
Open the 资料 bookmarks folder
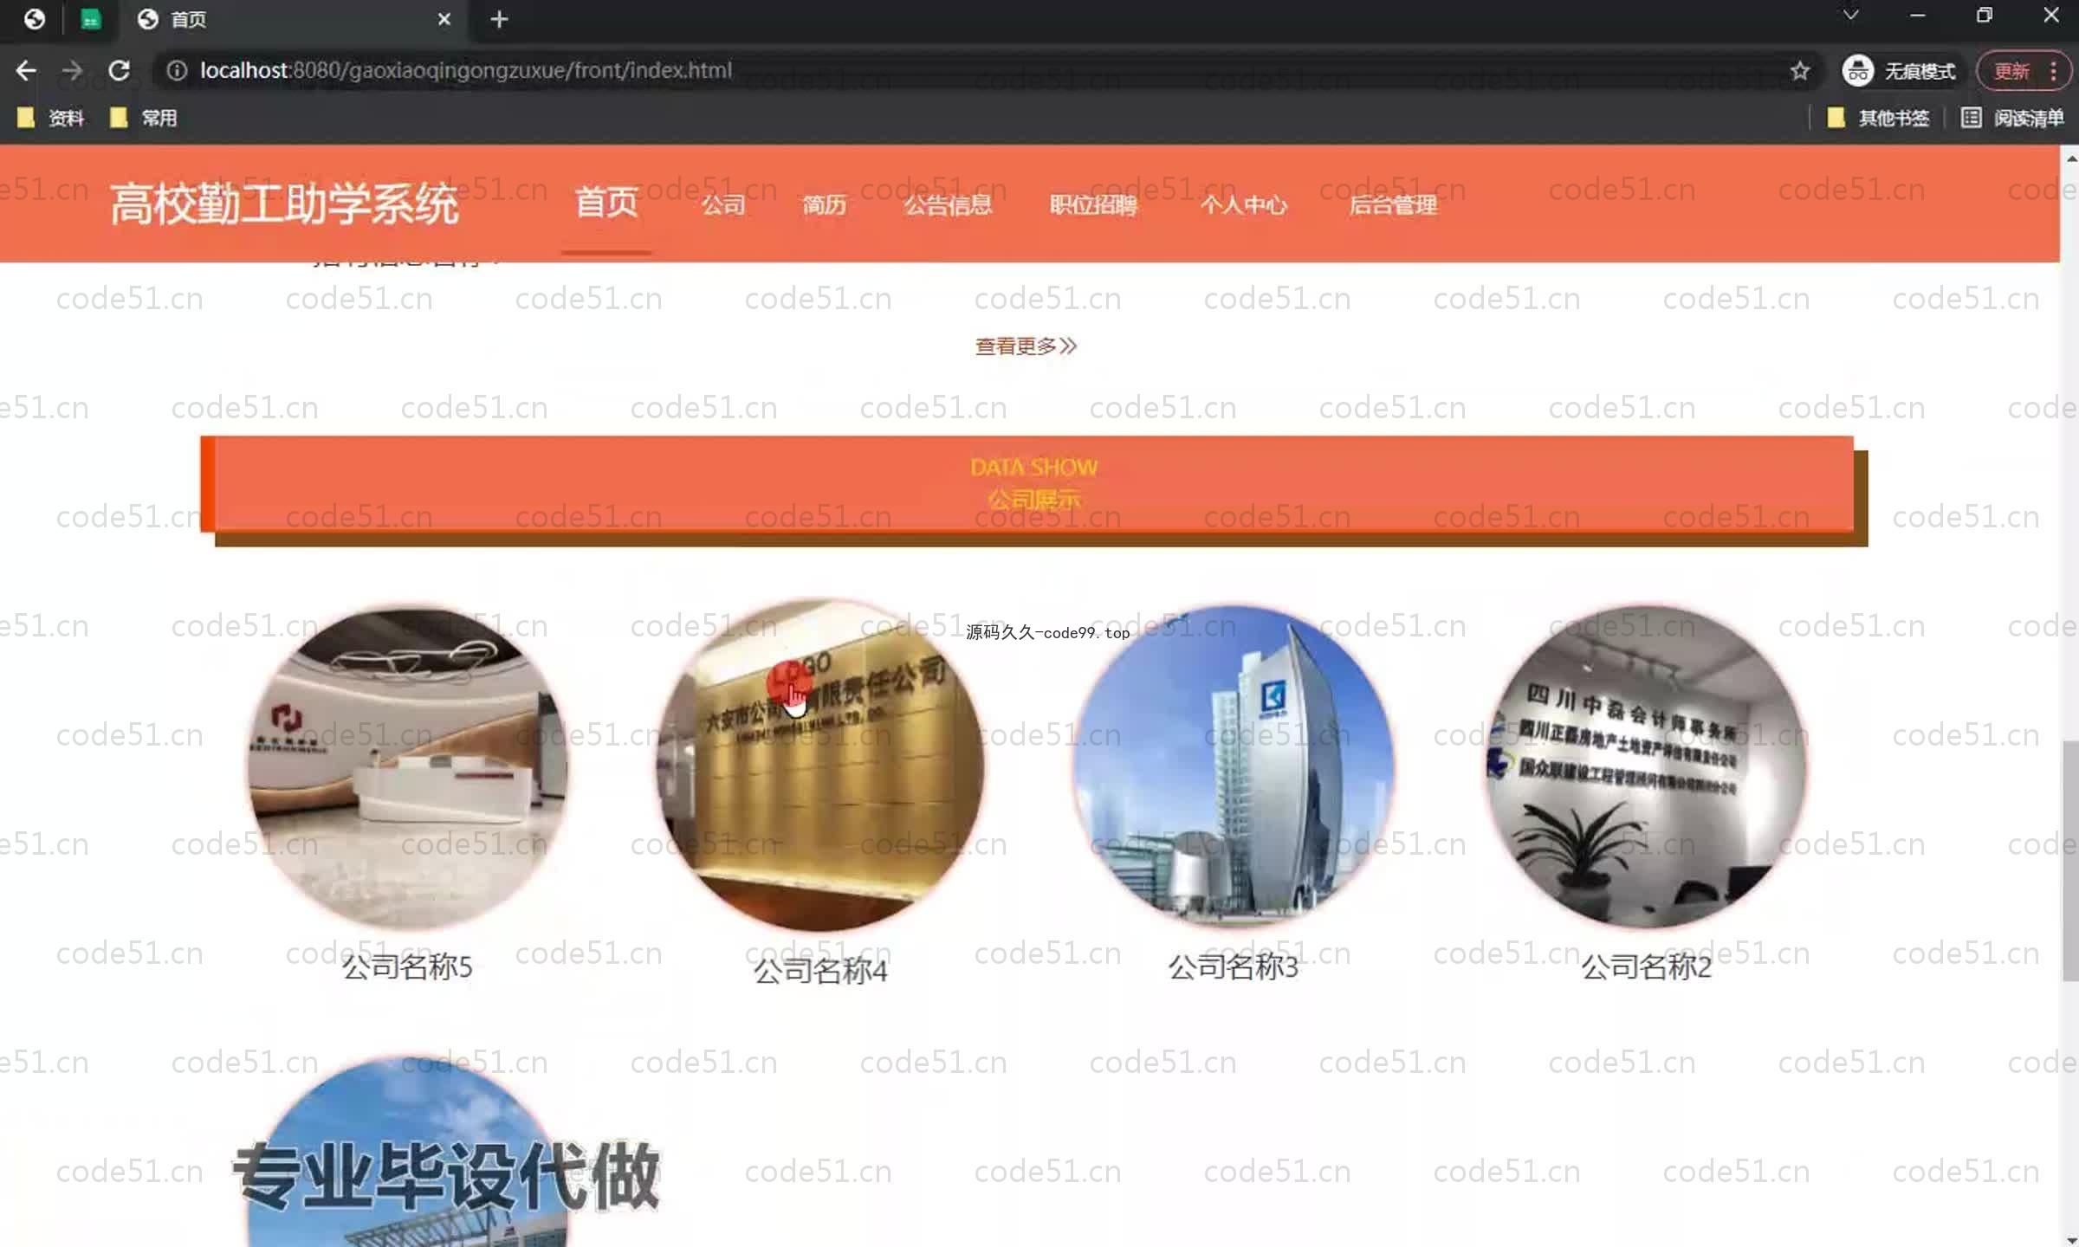51,118
